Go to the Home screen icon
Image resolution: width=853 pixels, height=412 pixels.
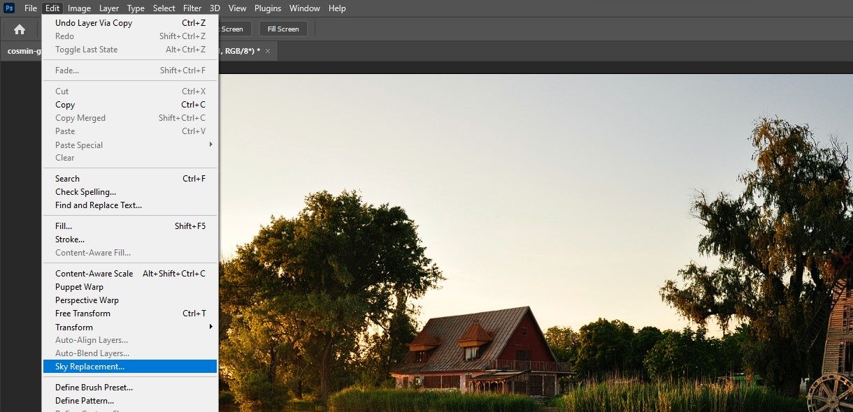[x=20, y=29]
